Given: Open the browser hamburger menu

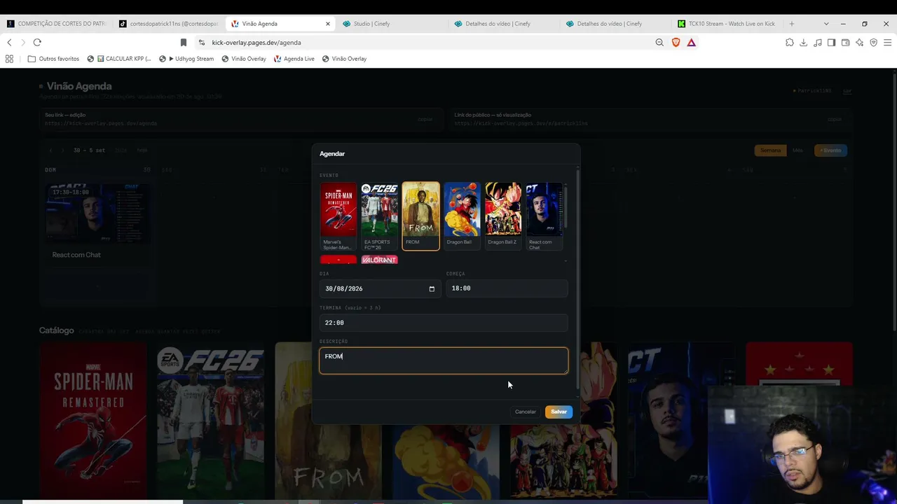Looking at the screenshot, I should pyautogui.click(x=887, y=43).
